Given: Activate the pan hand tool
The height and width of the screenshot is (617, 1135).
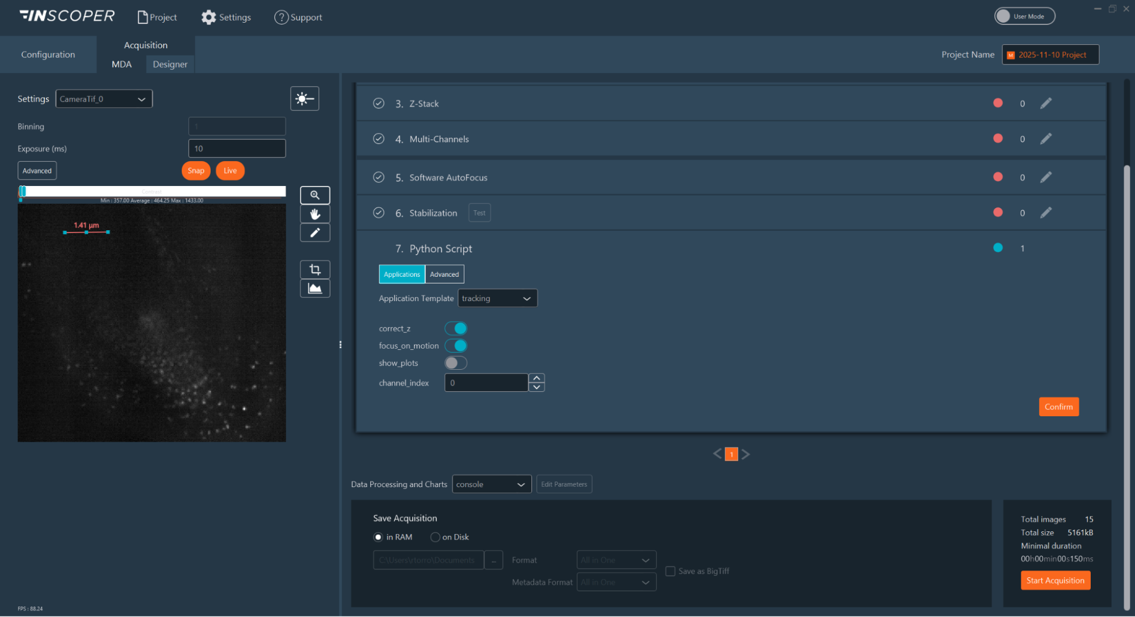Looking at the screenshot, I should [315, 214].
